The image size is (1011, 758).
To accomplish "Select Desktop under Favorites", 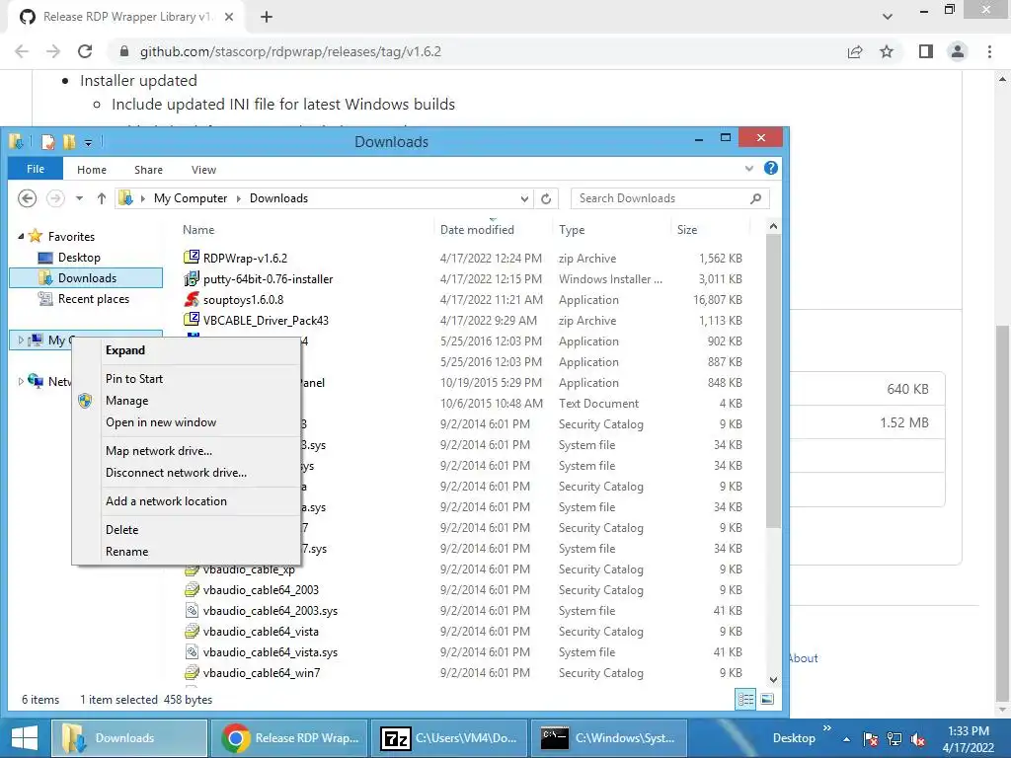I will [x=79, y=258].
